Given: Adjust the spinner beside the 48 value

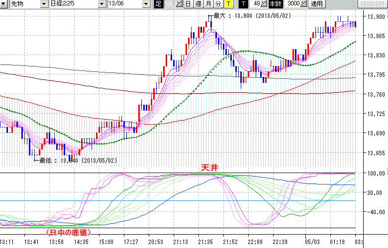Looking at the screenshot, I should point(265,4).
